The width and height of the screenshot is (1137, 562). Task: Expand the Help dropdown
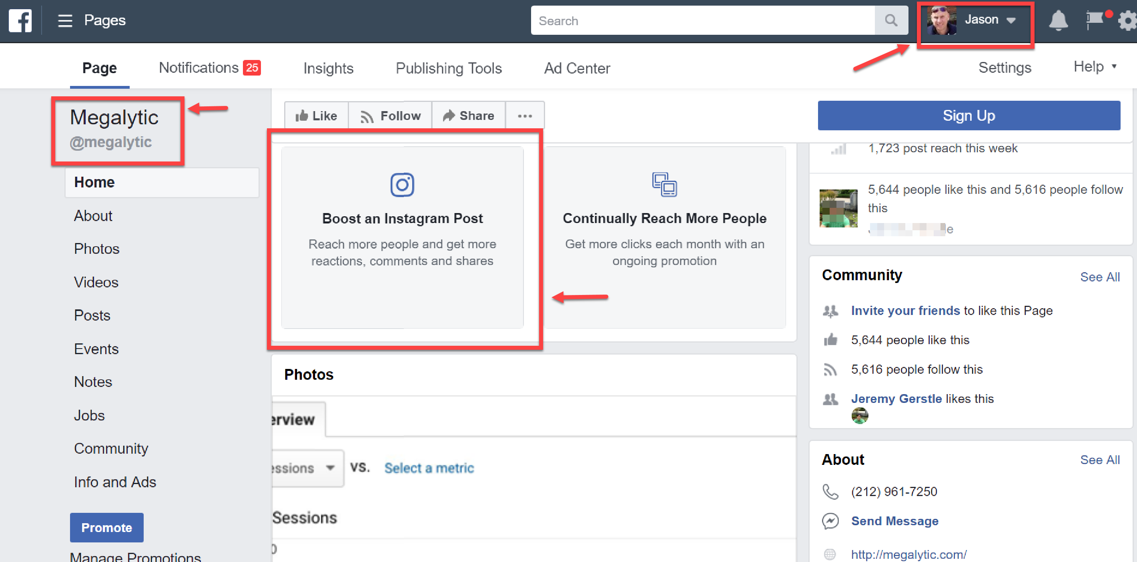point(1095,67)
